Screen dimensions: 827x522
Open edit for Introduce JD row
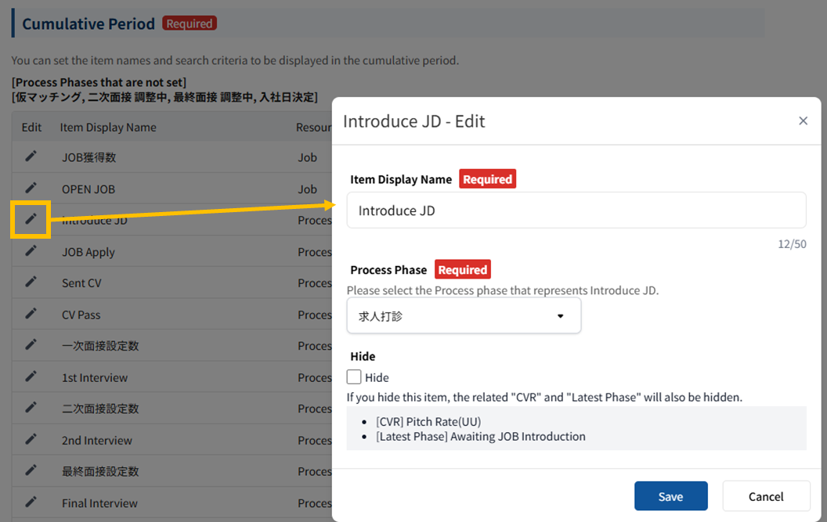31,219
